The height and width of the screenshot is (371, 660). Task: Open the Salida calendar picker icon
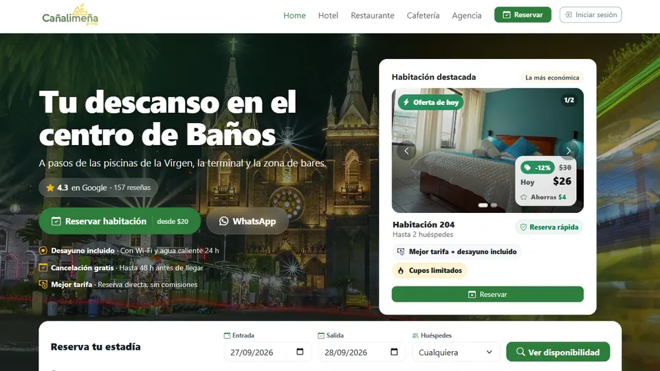[x=394, y=352]
